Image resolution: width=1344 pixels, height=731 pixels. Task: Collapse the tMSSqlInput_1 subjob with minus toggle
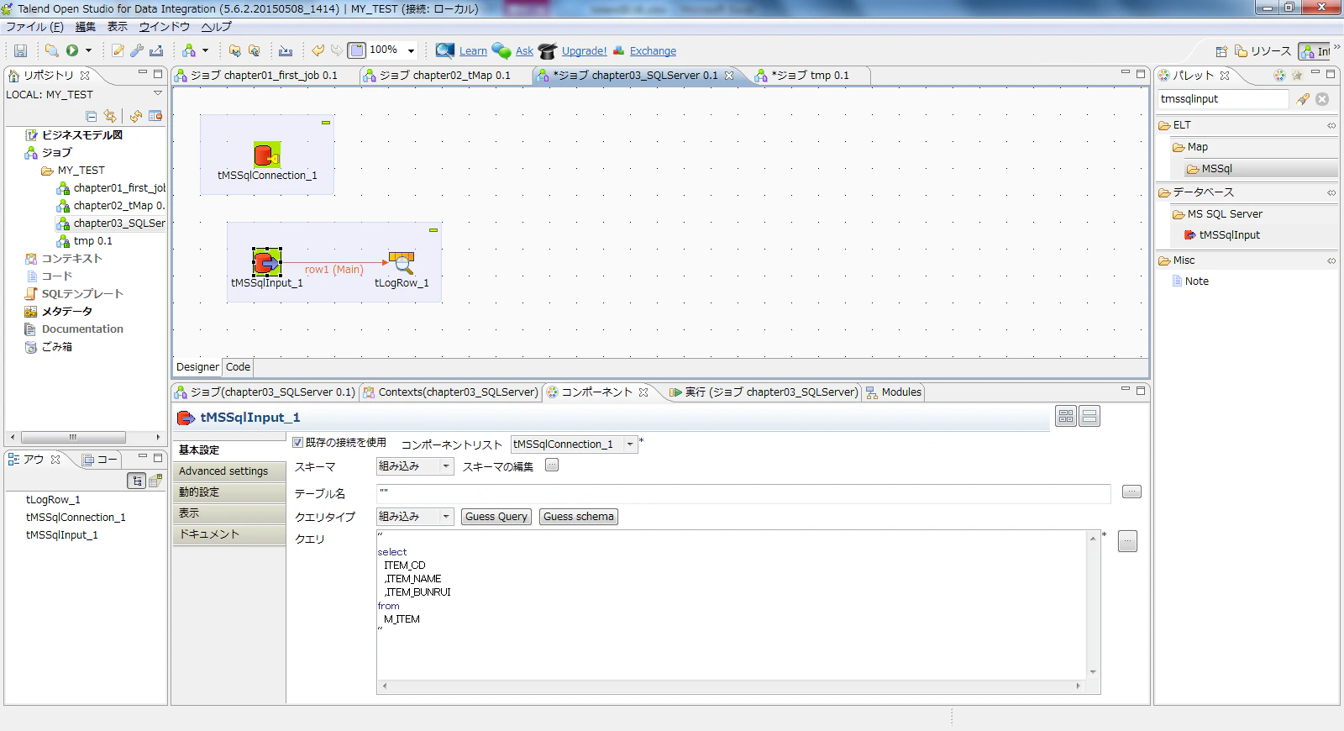click(433, 230)
